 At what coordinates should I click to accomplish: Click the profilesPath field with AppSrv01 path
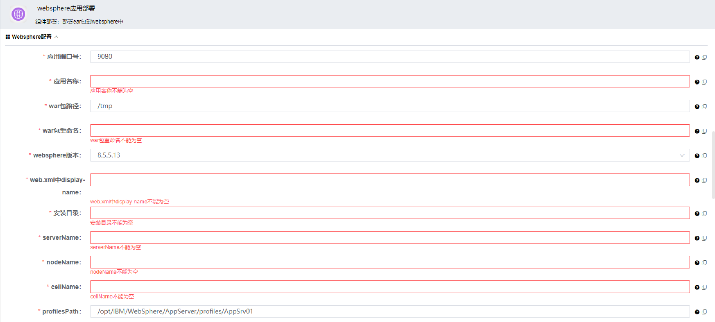389,312
